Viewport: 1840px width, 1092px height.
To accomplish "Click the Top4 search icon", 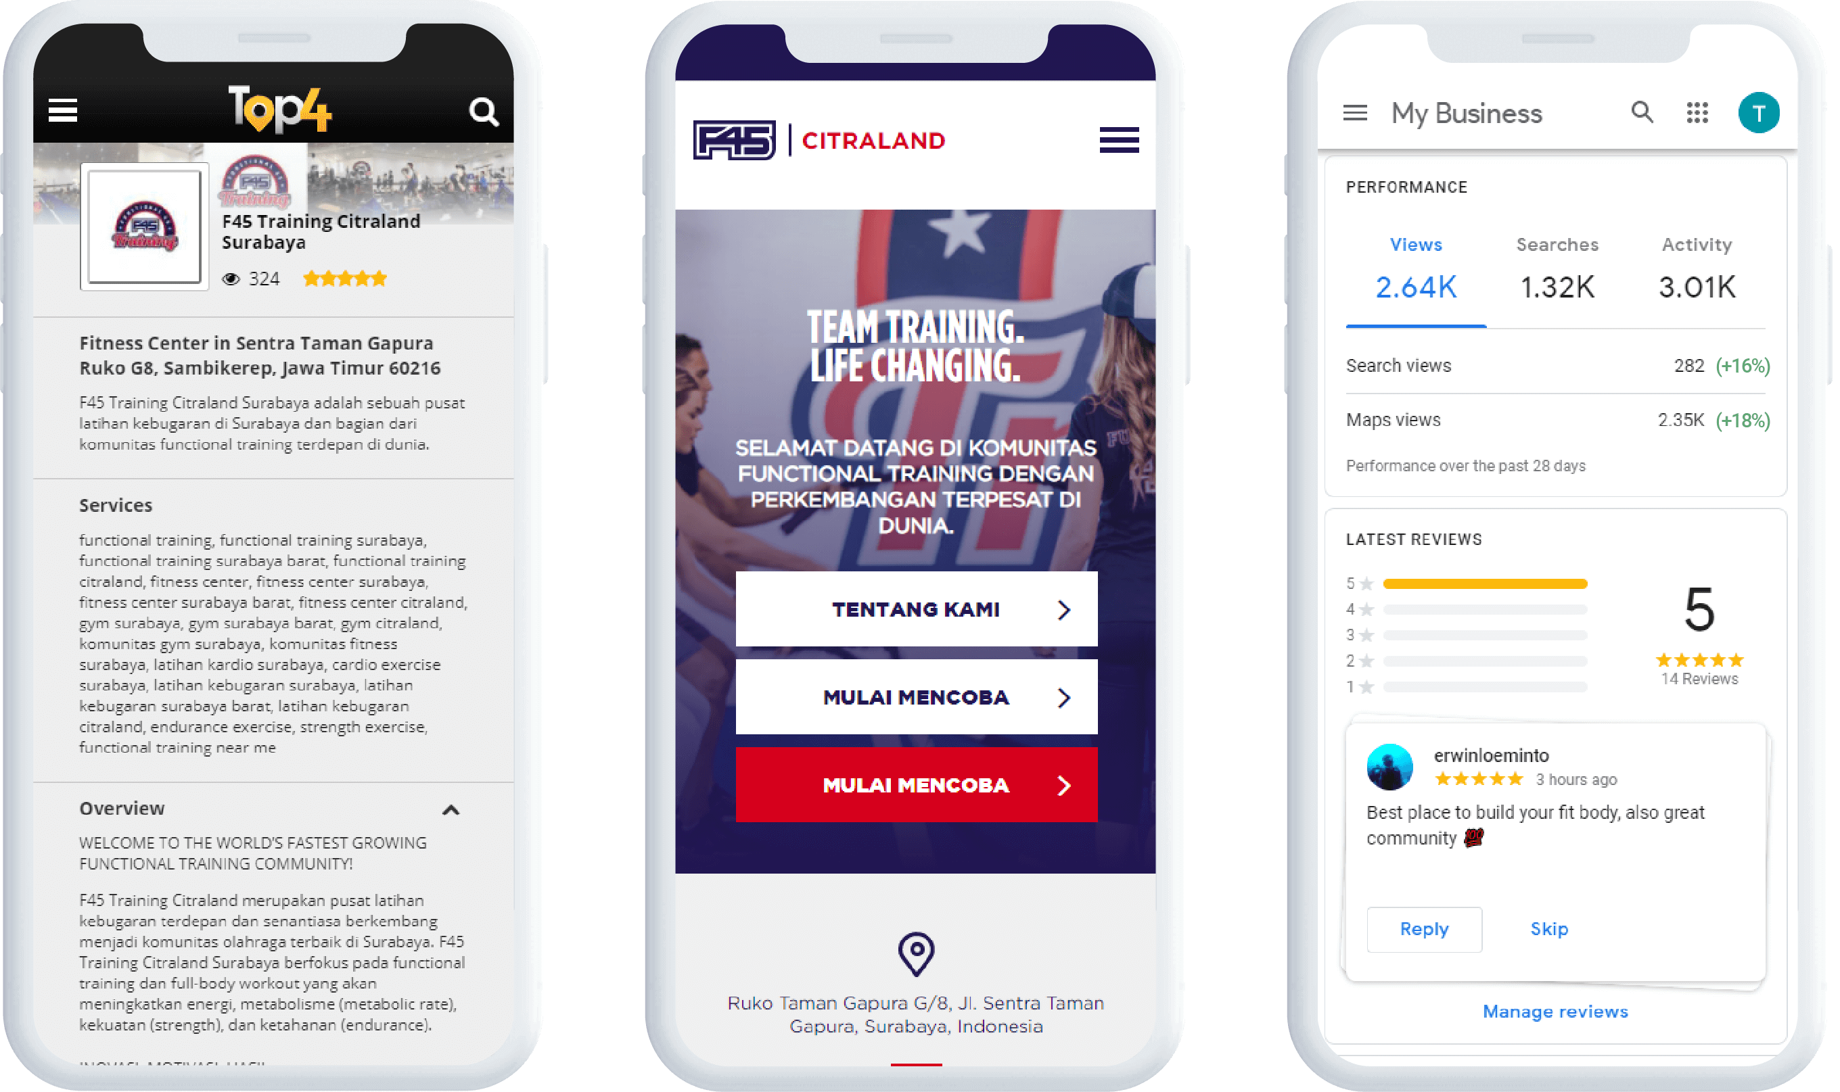I will pyautogui.click(x=482, y=114).
